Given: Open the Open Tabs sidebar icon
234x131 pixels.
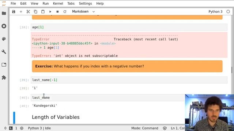Looking at the screenshot, I should tap(4, 65).
